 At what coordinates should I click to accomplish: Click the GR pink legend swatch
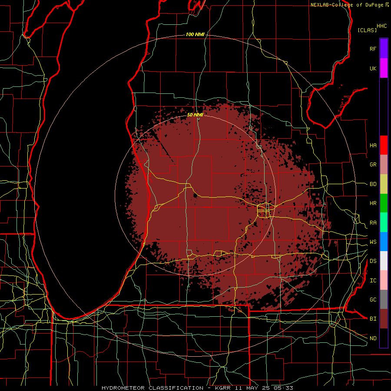click(384, 164)
